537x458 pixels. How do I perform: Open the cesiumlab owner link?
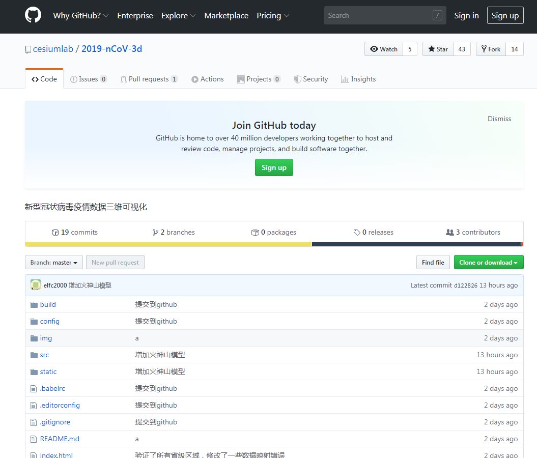point(53,49)
